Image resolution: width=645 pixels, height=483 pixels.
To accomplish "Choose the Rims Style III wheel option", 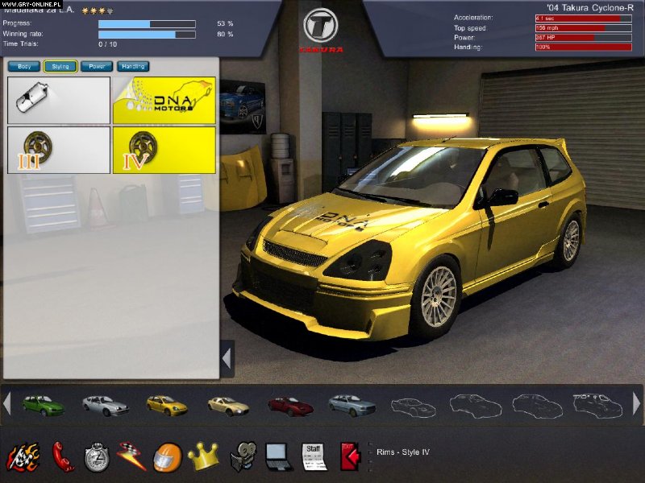I will 59,150.
